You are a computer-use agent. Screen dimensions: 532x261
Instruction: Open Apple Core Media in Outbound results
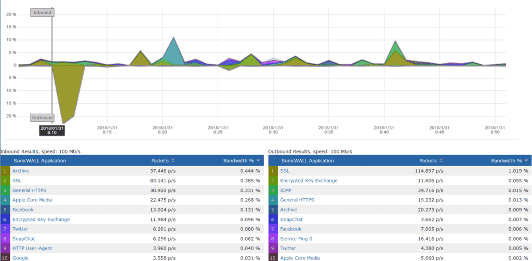click(300, 258)
